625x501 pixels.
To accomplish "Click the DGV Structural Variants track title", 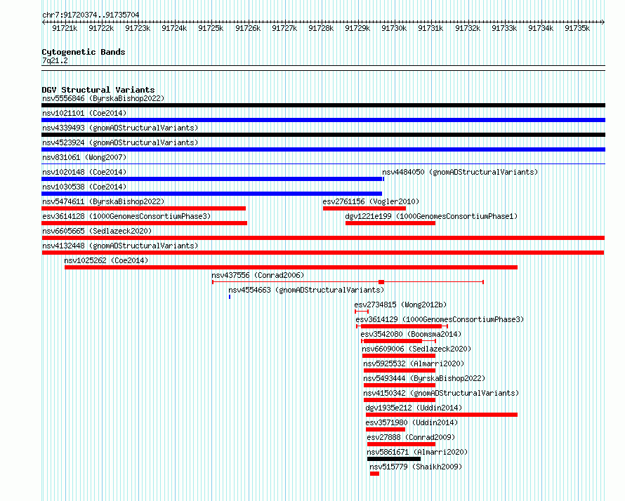I will click(98, 90).
